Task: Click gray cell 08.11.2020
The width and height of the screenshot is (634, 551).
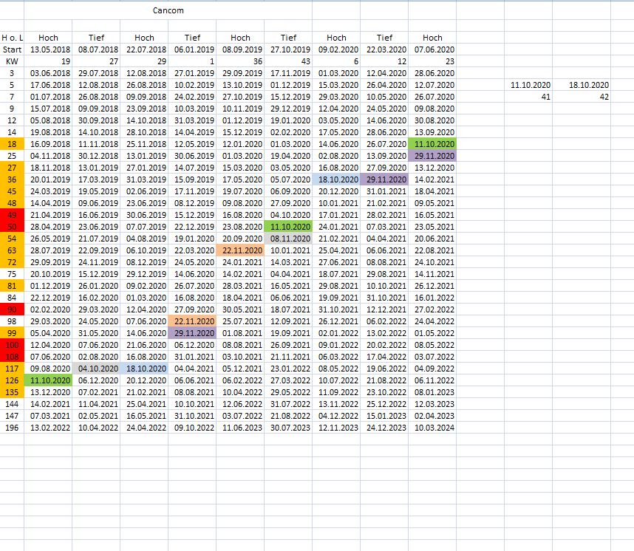Action: 288,239
